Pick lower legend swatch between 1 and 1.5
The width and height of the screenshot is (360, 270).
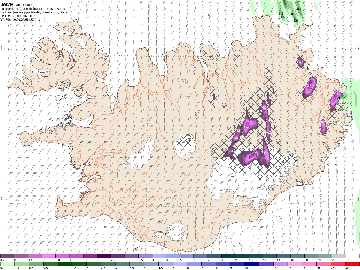tap(65, 264)
